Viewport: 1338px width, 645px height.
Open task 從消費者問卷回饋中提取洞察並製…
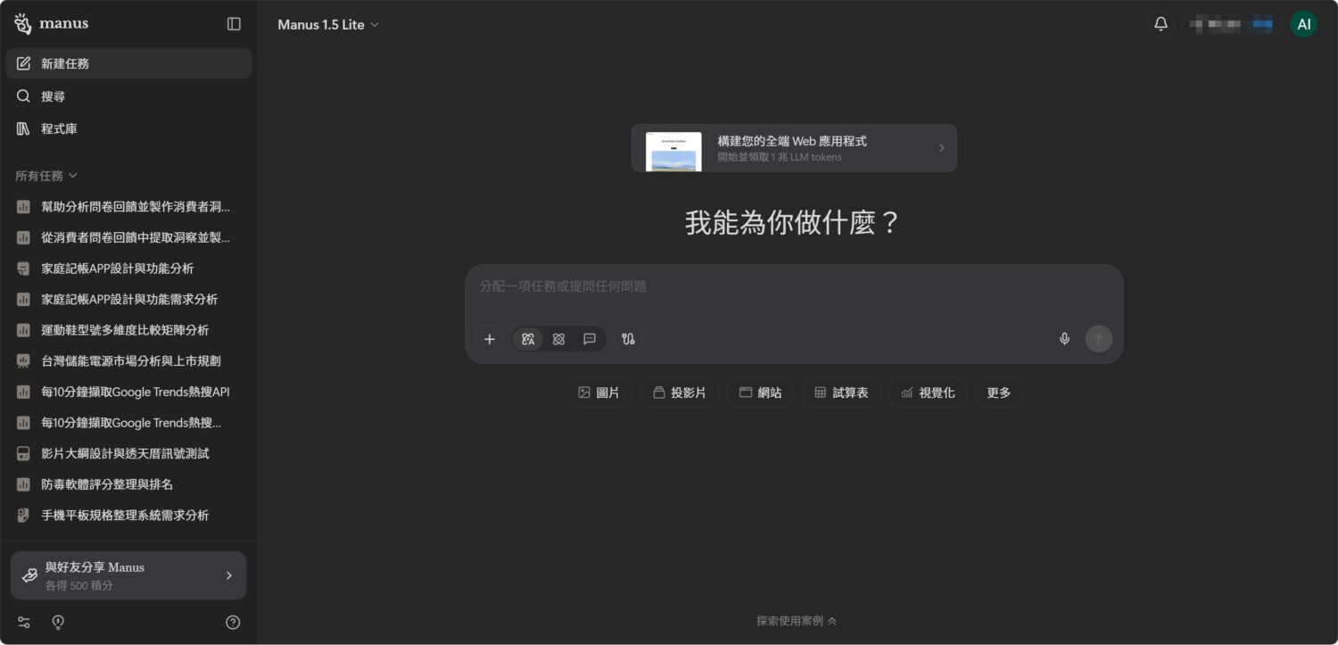(128, 237)
